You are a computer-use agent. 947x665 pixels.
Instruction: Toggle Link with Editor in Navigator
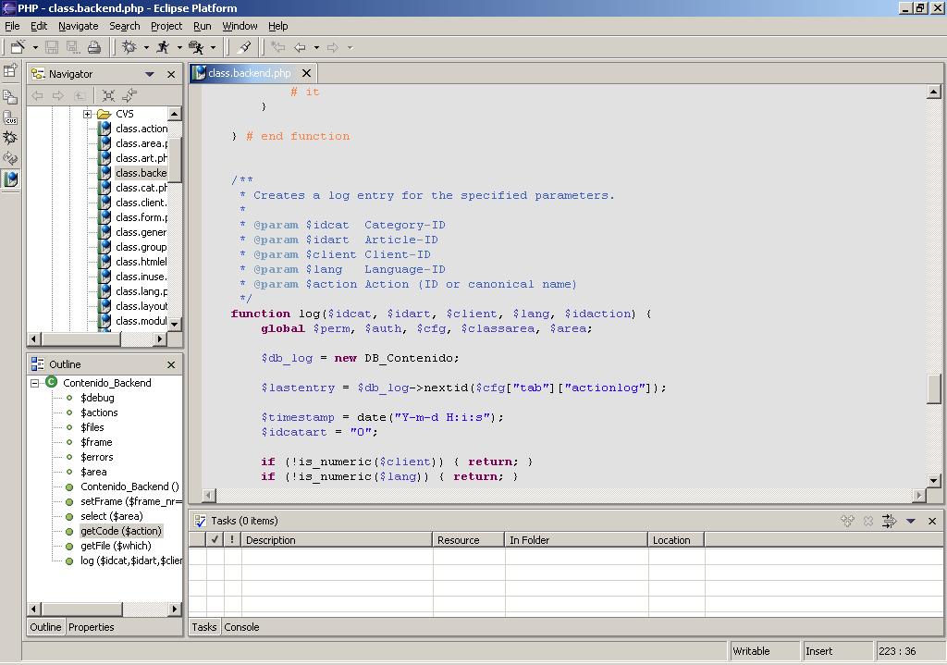[x=129, y=95]
